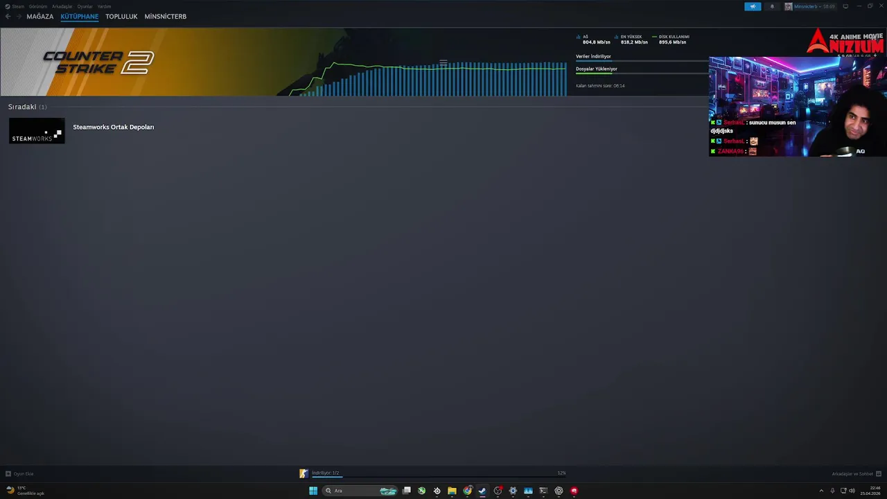This screenshot has width=887, height=499.
Task: Go back with the left arrow
Action: click(8, 16)
